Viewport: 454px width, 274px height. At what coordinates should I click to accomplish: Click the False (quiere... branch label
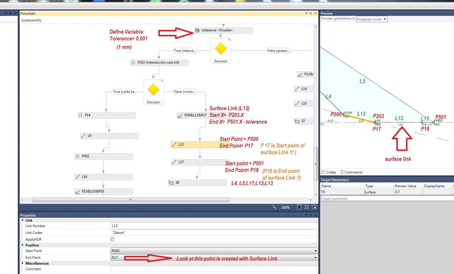278,51
